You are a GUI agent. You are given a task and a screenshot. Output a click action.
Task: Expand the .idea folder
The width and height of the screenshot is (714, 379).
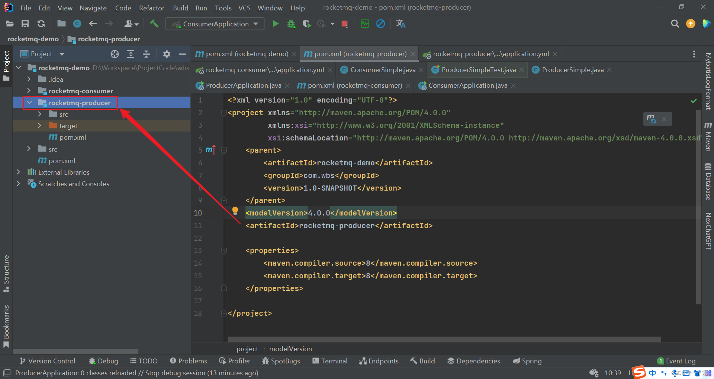[x=29, y=79]
